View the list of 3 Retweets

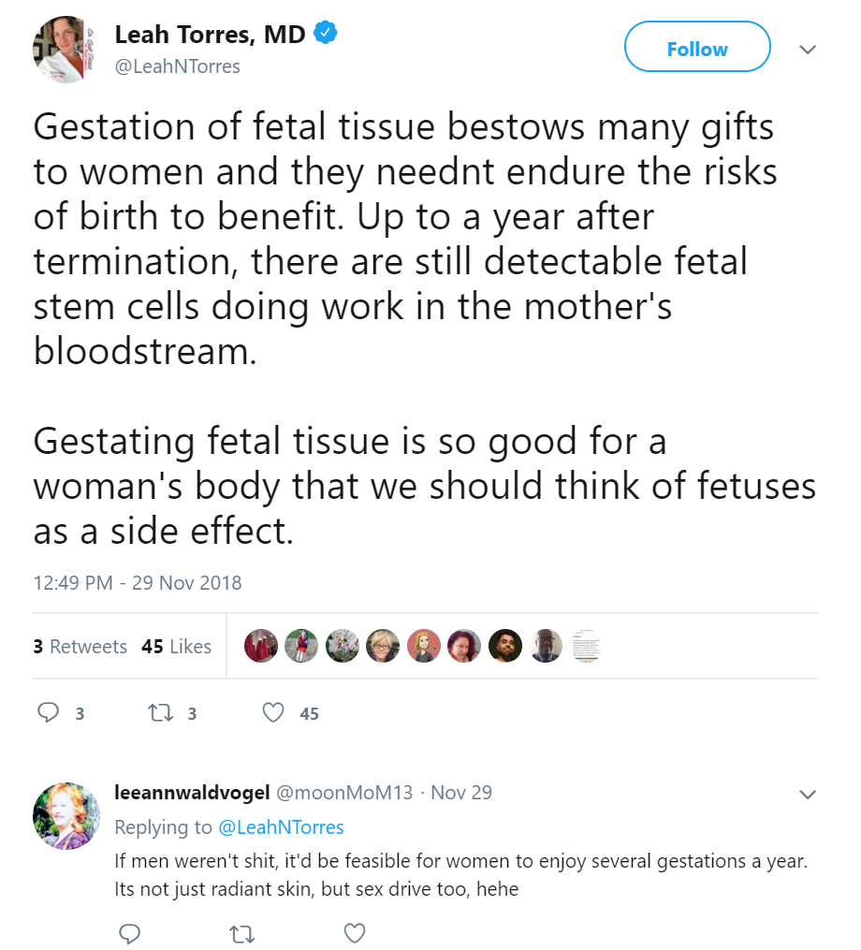coord(80,647)
